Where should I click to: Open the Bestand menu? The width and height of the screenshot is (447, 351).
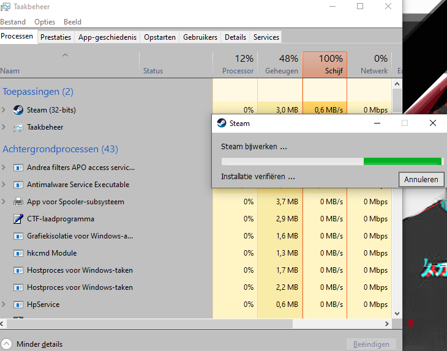(x=13, y=22)
